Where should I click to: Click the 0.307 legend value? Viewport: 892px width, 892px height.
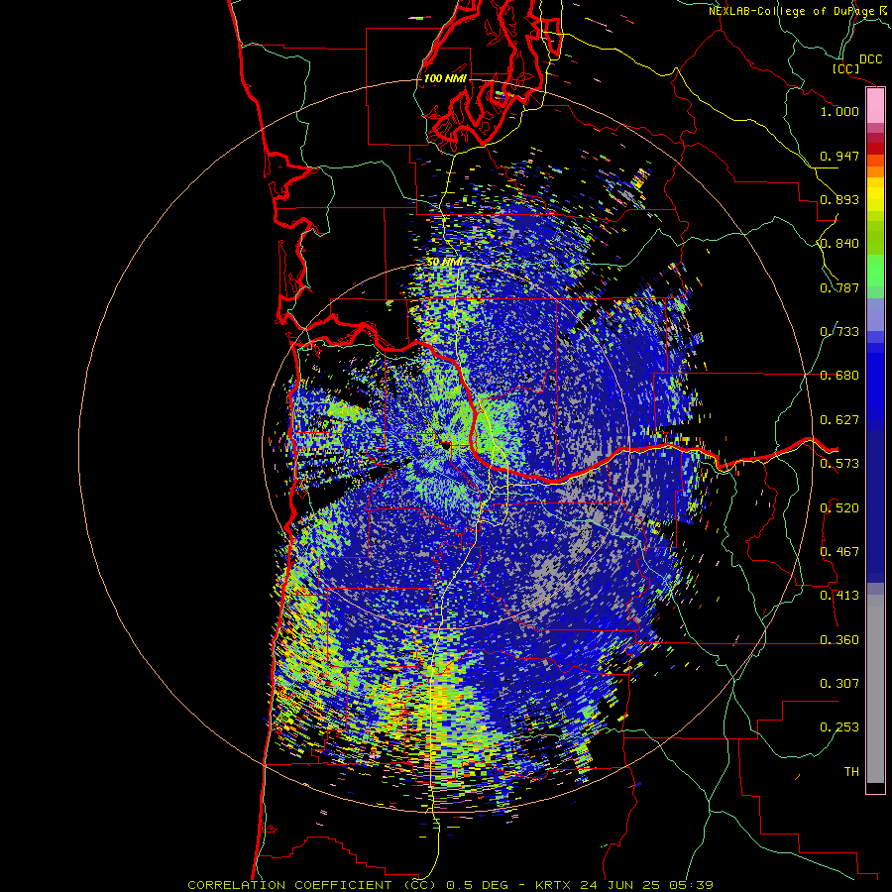point(839,684)
